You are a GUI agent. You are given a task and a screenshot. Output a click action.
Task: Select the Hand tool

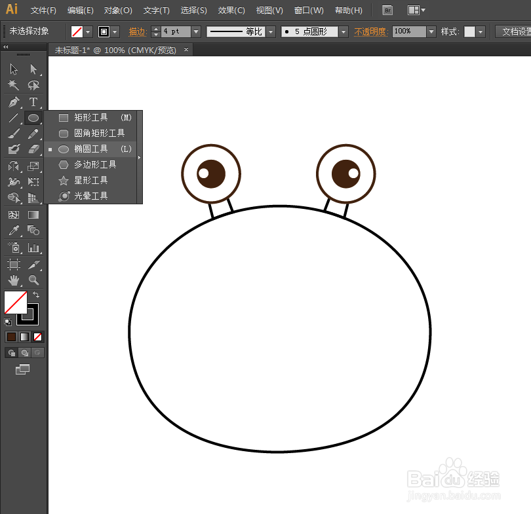pyautogui.click(x=14, y=280)
